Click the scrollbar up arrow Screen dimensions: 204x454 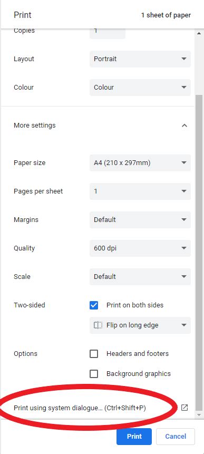click(199, 33)
